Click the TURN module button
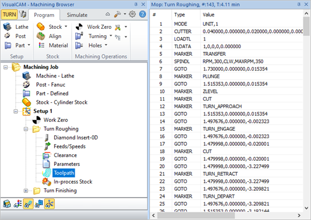311x220 pixels. pos(9,15)
